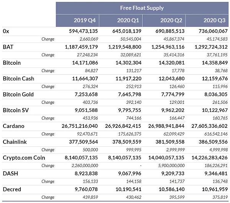Image resolution: width=230 pixels, height=203 pixels.
Task: Click the BAT row label
Action: (x=8, y=47)
